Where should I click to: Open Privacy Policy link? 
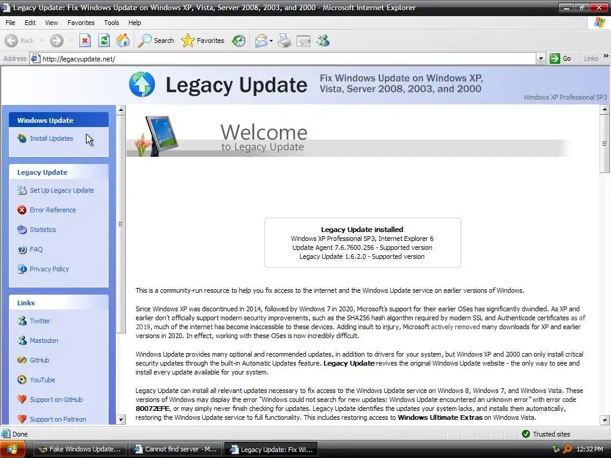[49, 269]
